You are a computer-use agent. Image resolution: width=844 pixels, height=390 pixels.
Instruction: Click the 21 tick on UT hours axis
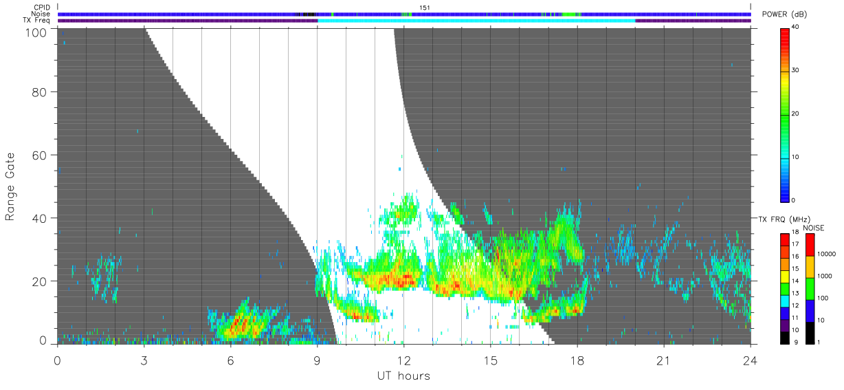664,360
